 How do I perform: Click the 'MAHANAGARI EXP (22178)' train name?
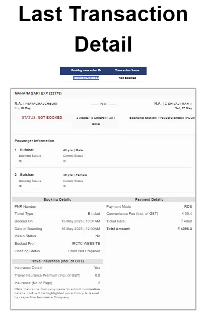click(x=38, y=93)
